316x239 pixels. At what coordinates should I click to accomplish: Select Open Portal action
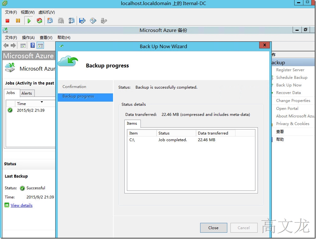287,109
